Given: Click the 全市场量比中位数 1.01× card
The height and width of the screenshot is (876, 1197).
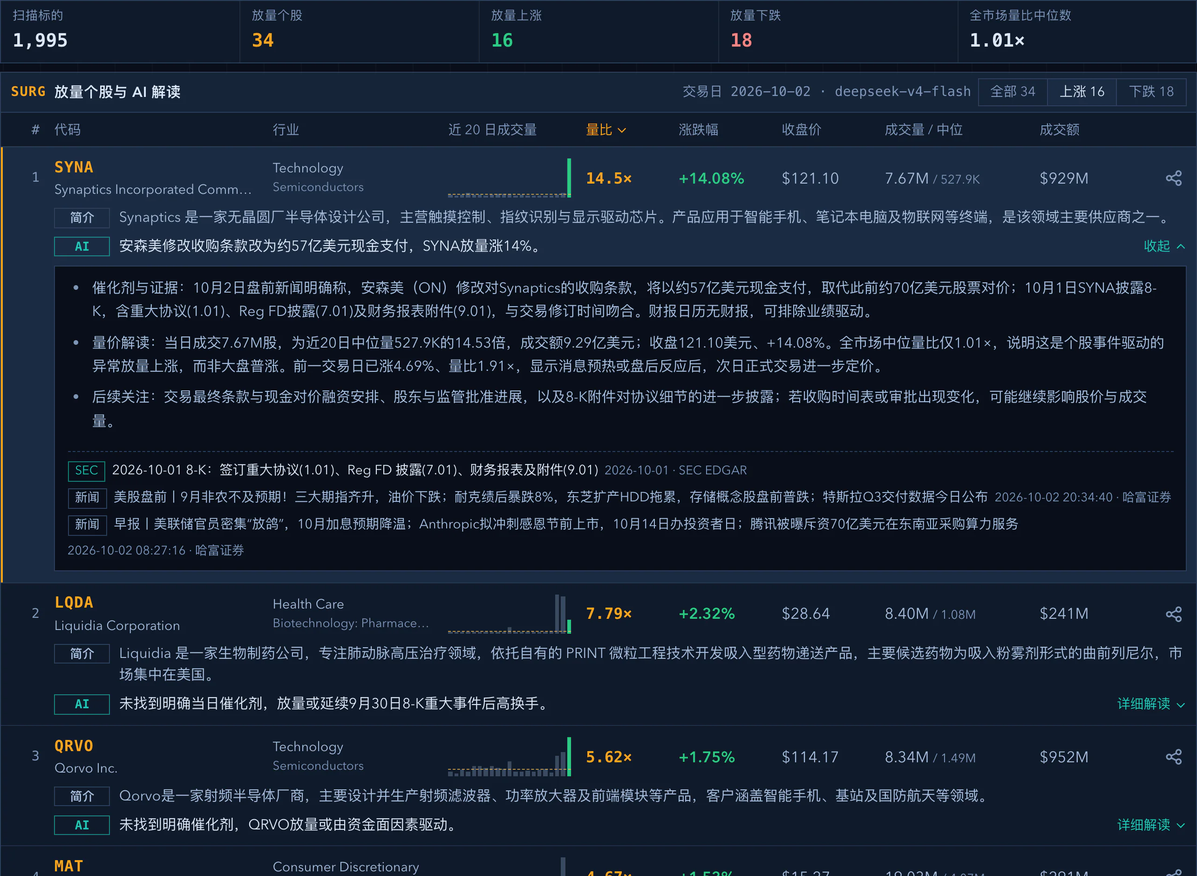Looking at the screenshot, I should [x=1077, y=31].
